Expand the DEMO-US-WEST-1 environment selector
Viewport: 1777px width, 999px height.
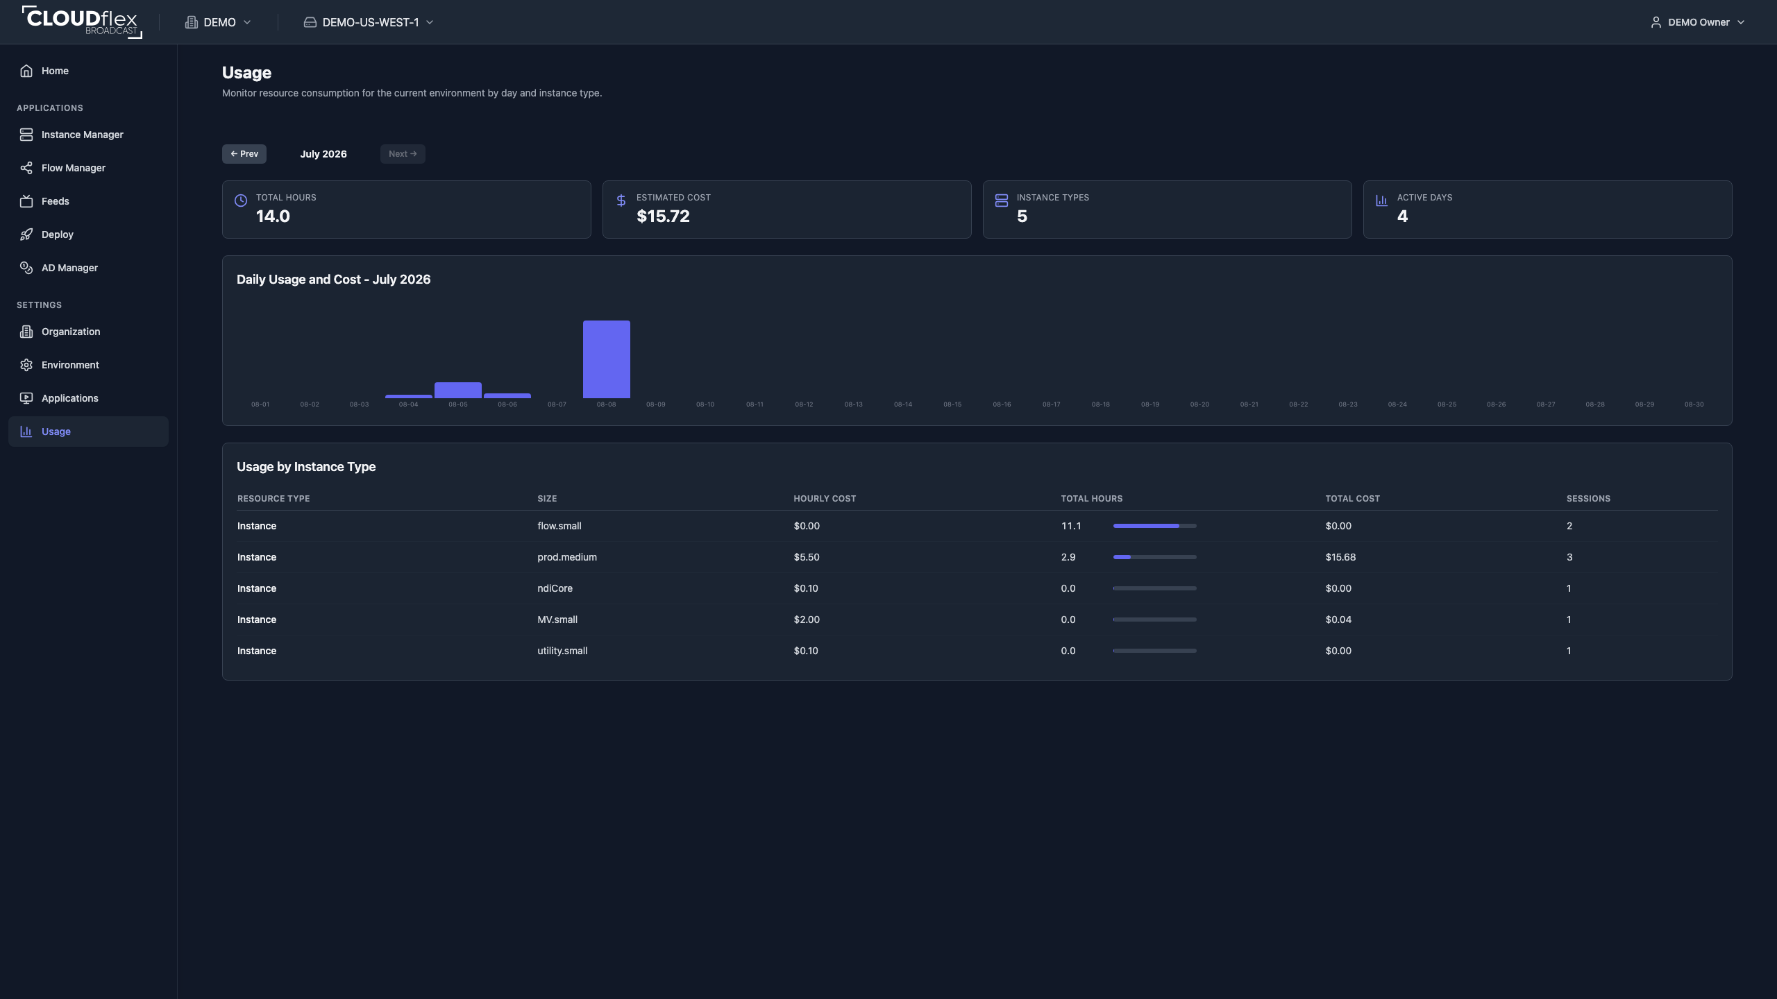[369, 22]
